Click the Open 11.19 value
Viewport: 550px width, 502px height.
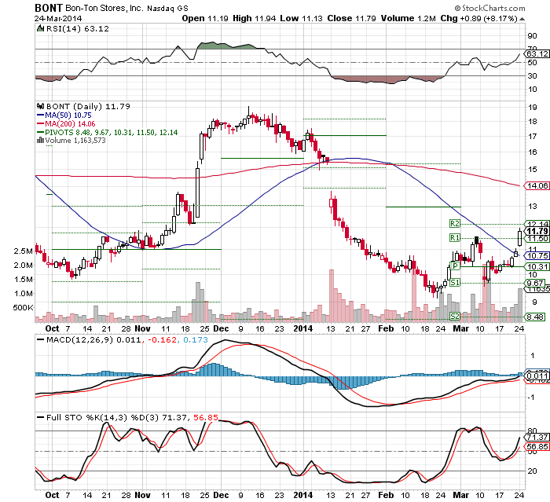click(205, 18)
